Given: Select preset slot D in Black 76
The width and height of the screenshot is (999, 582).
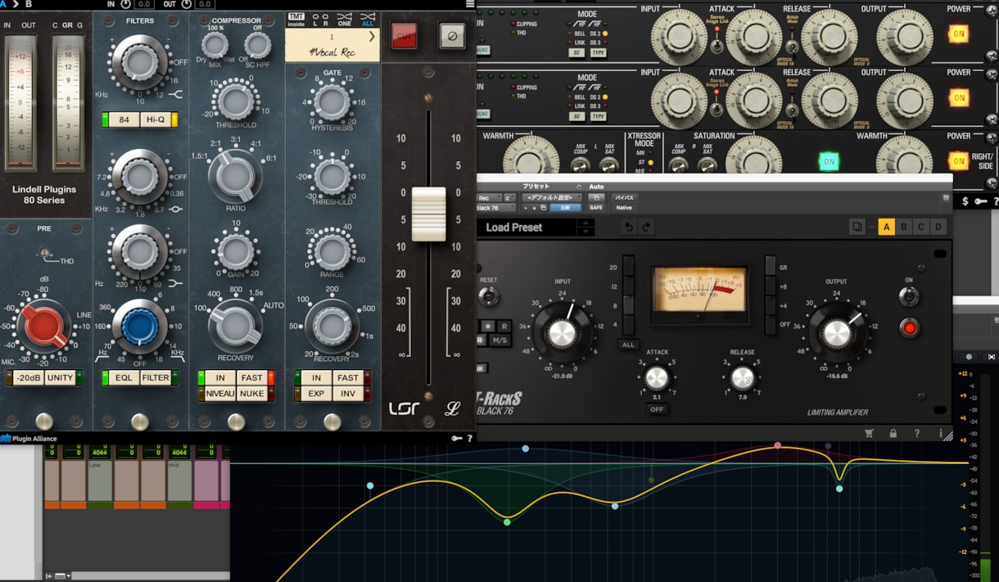Looking at the screenshot, I should [x=938, y=227].
